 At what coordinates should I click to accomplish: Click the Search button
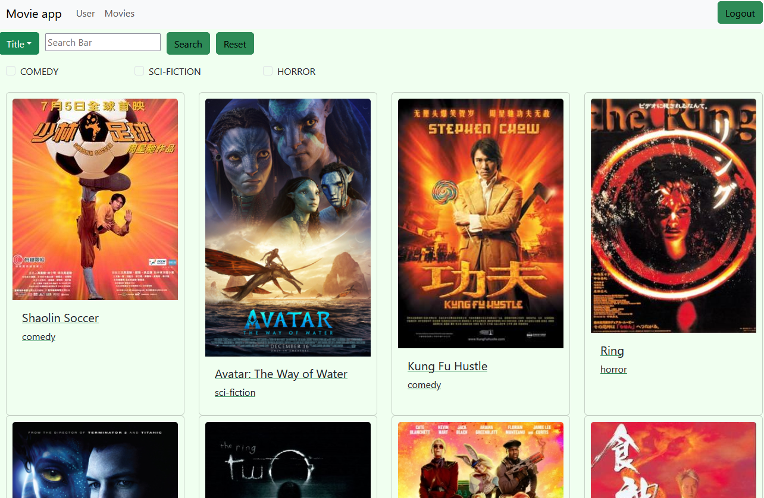(x=188, y=43)
